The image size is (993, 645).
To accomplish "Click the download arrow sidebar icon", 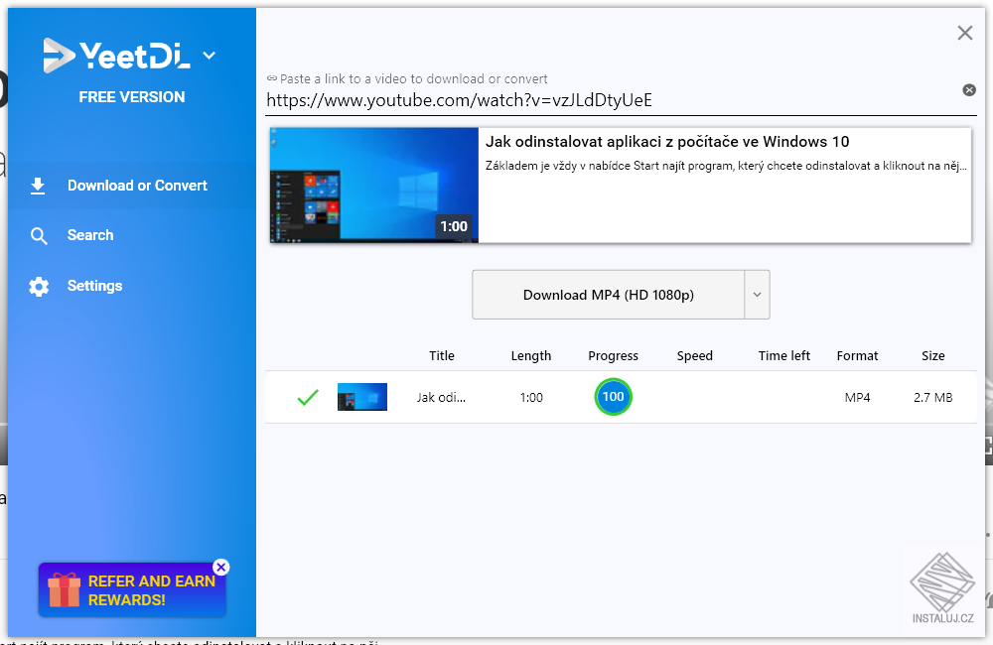I will 38,186.
